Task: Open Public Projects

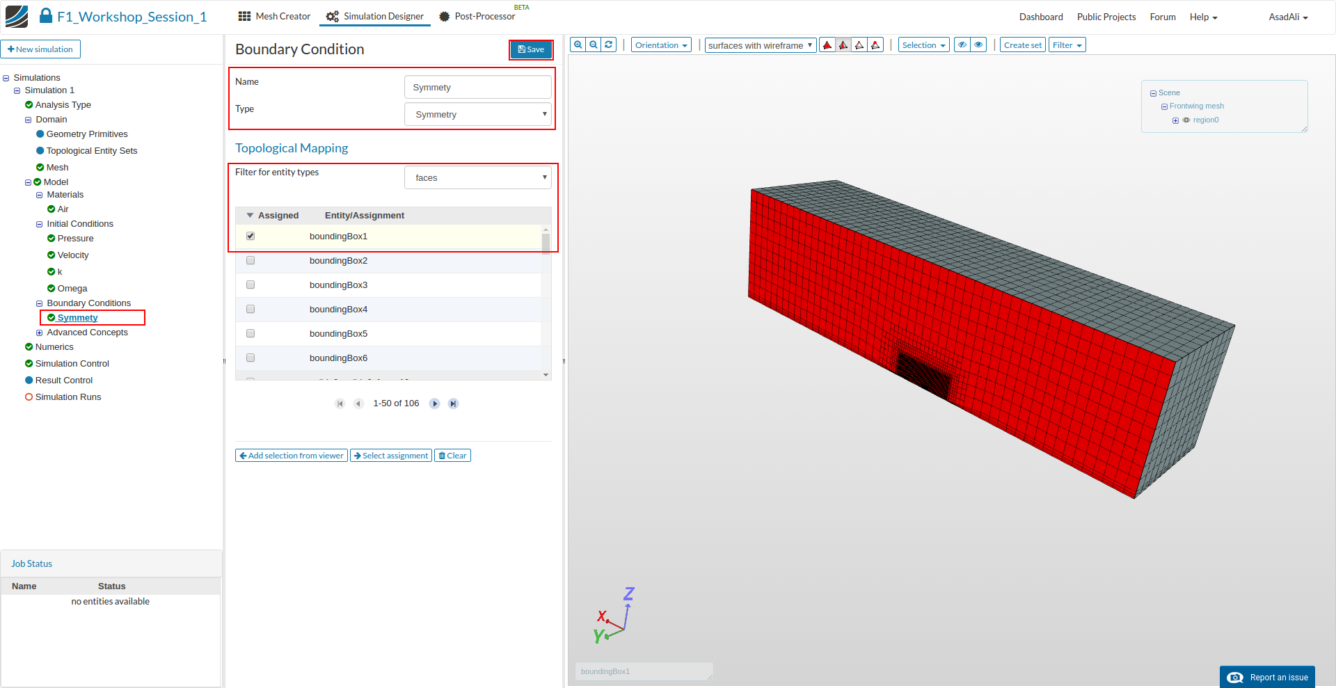Action: pos(1106,17)
